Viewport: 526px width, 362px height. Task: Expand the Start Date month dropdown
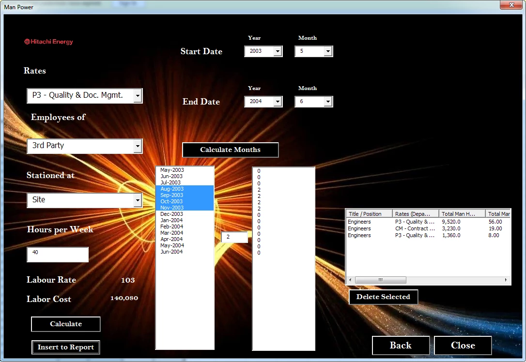(328, 51)
